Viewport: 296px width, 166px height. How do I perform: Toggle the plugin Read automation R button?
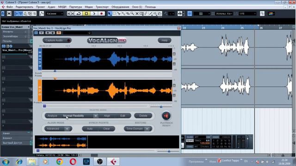(x=48, y=33)
